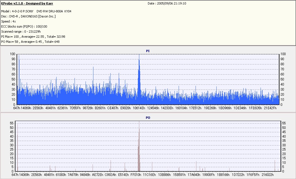Image resolution: width=296 pixels, height=179 pixels.
Task: Click the PO axis label 216022h
Action: [x=268, y=175]
